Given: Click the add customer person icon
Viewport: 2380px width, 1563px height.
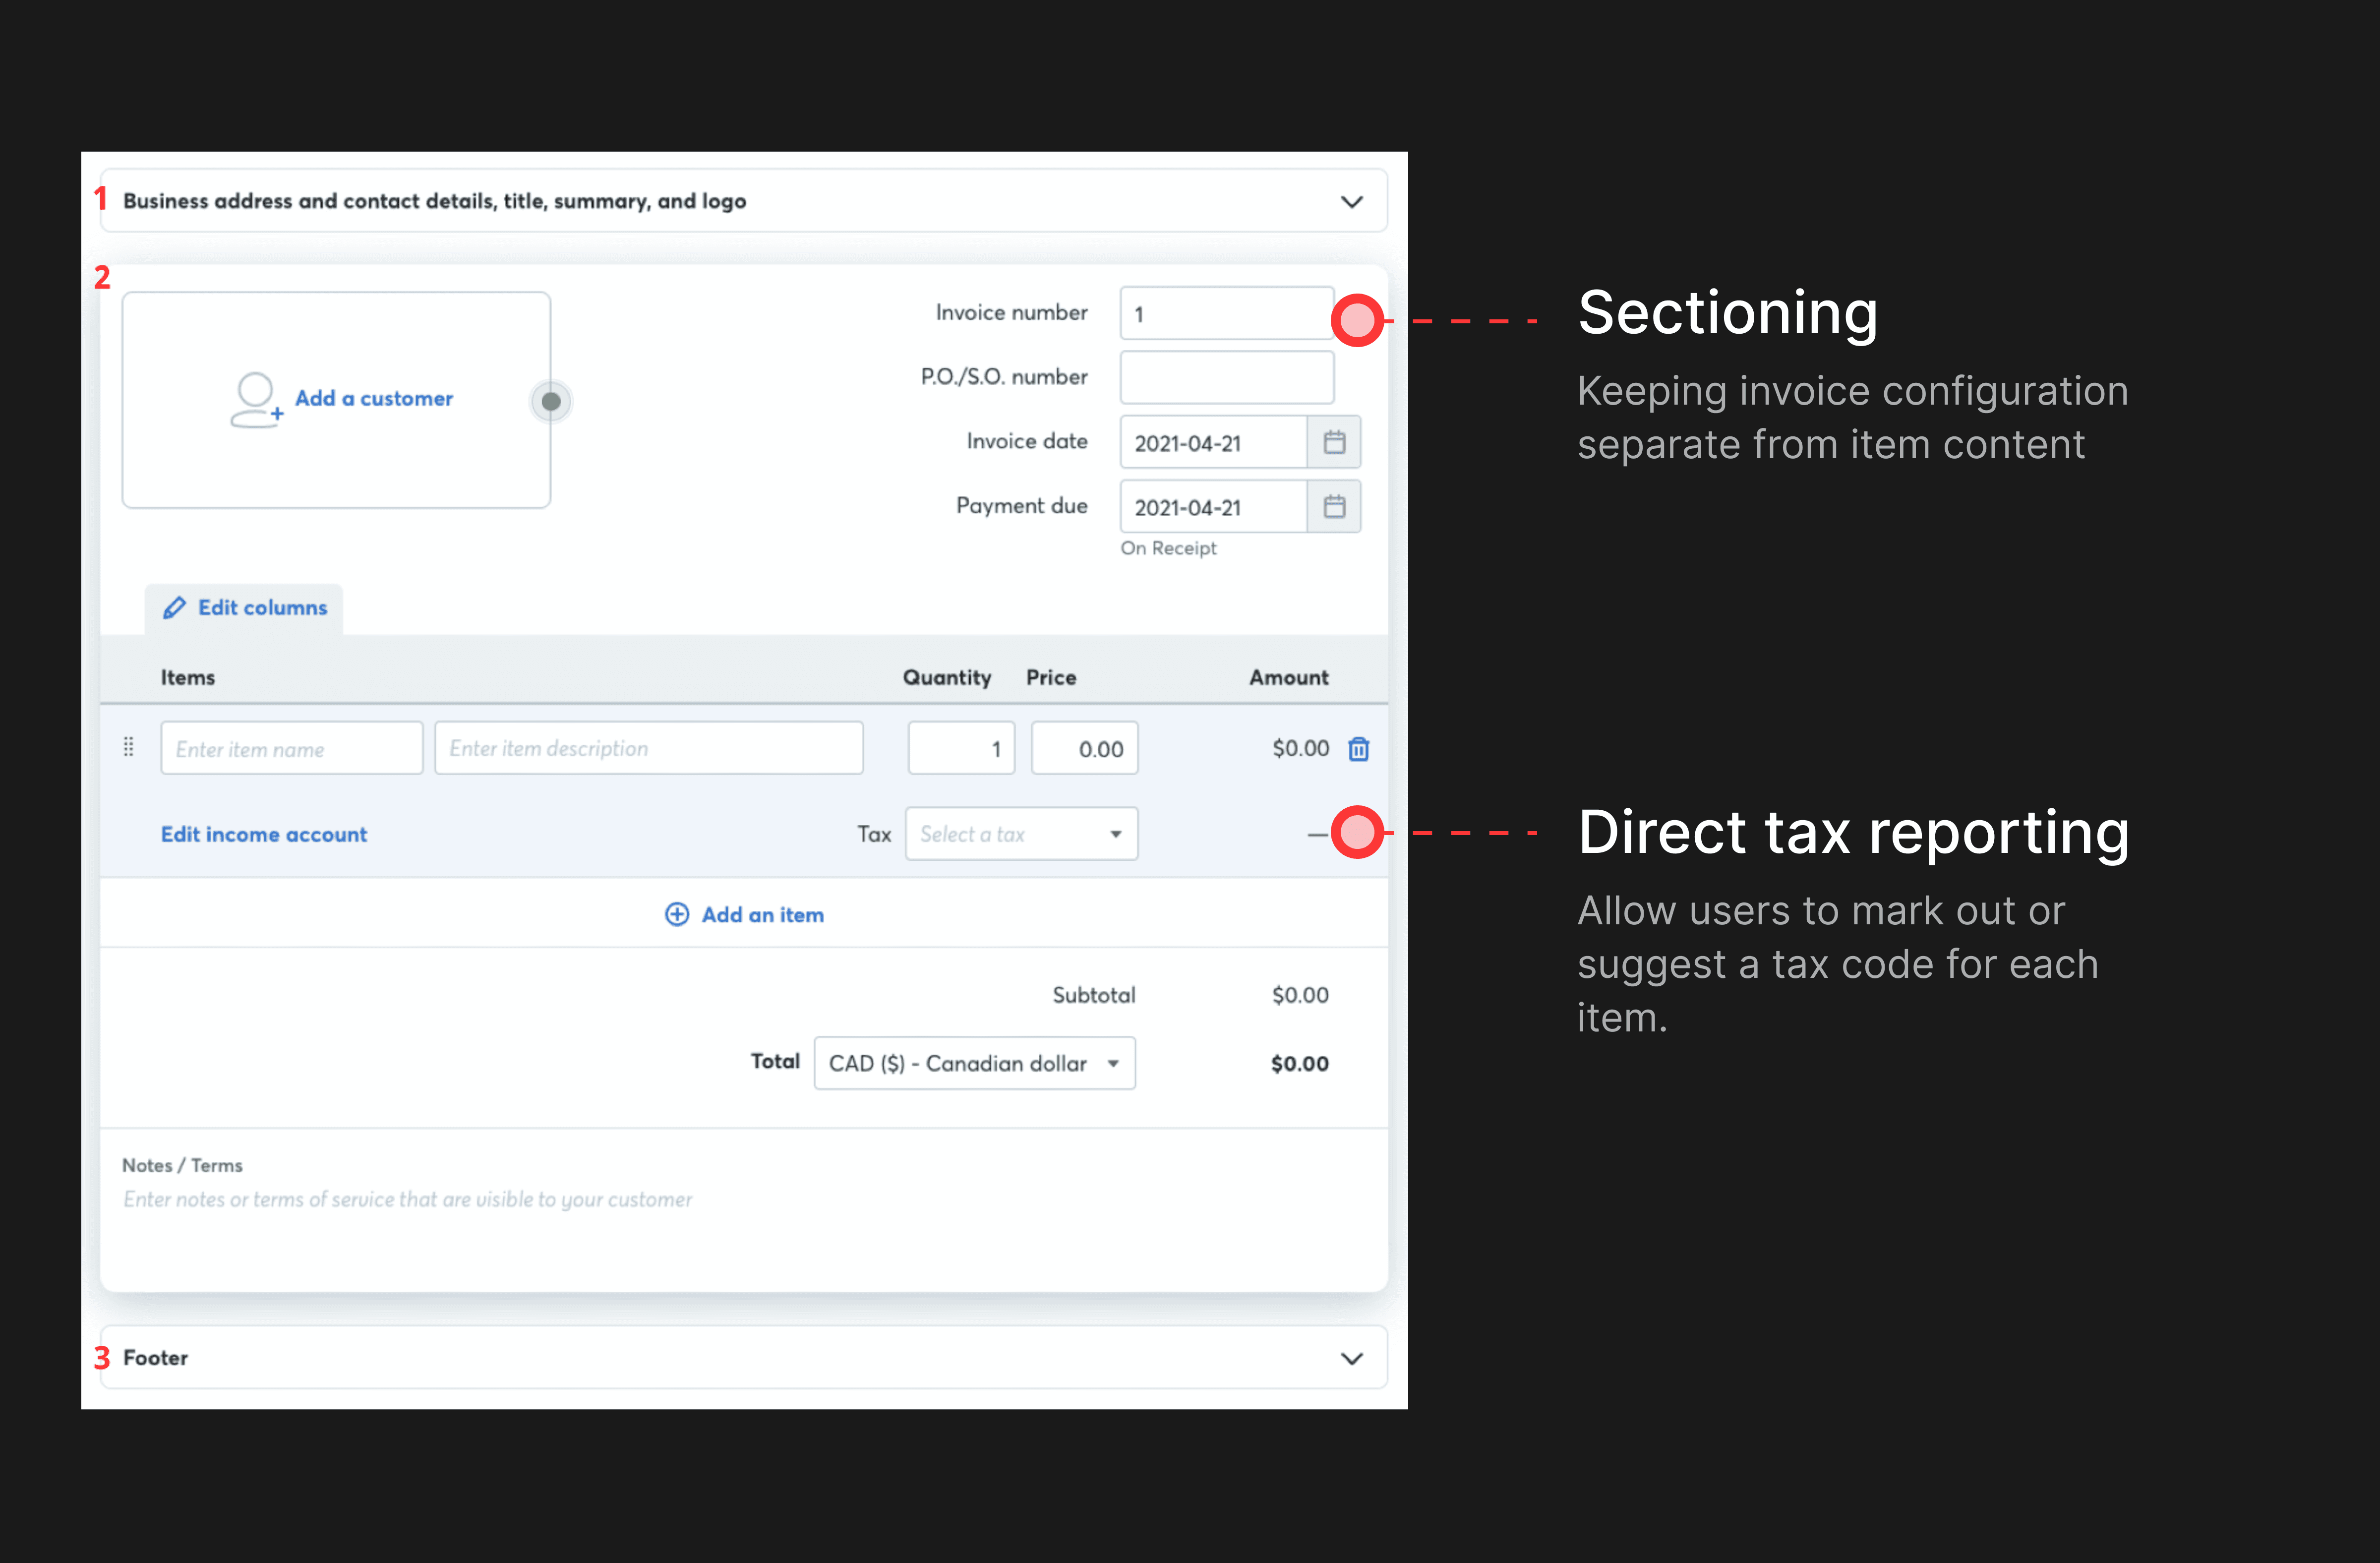Looking at the screenshot, I should pyautogui.click(x=256, y=399).
